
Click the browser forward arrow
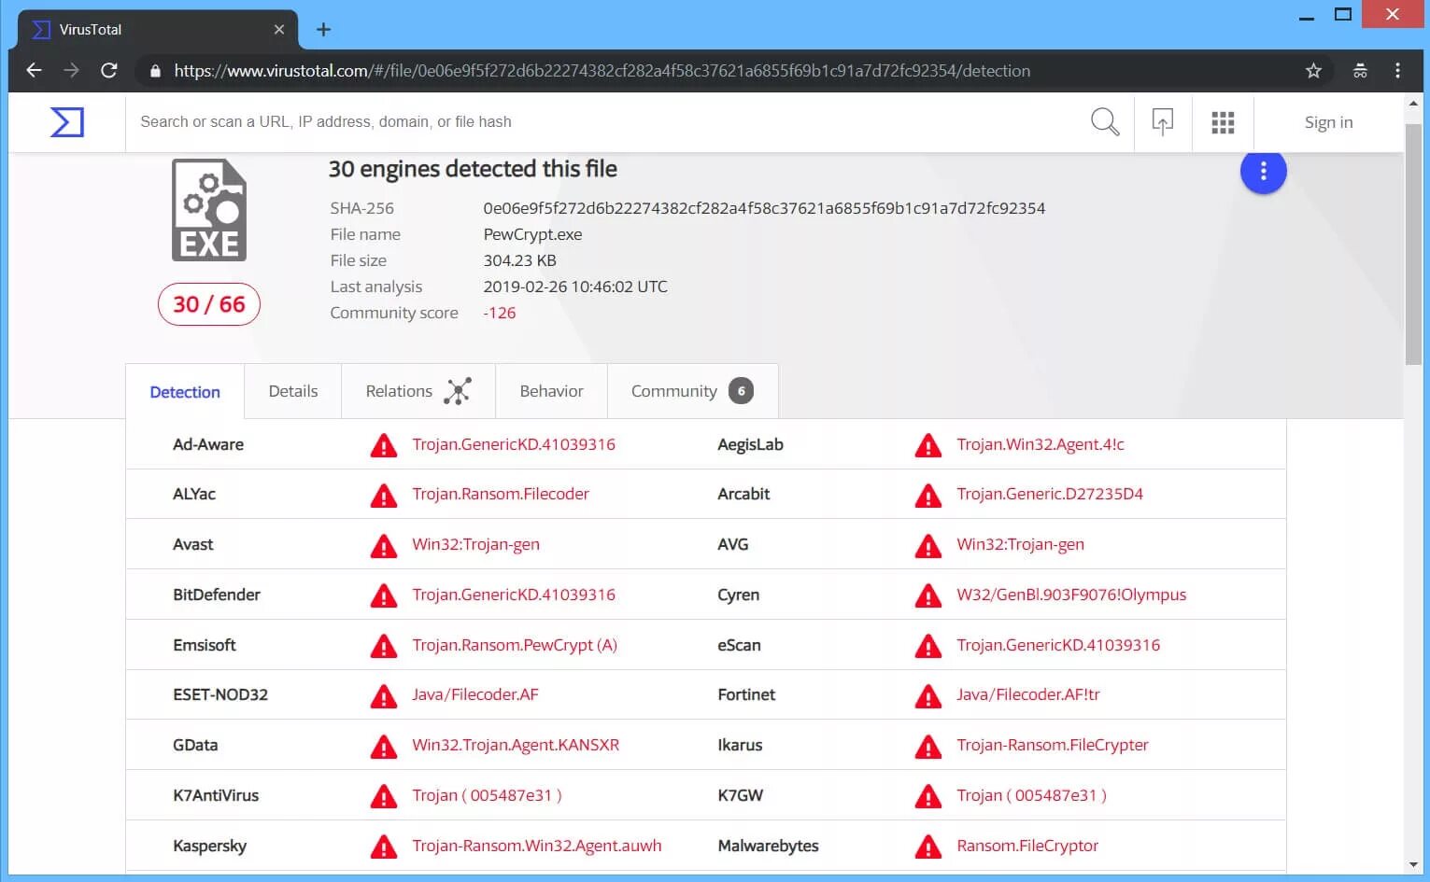click(x=71, y=70)
